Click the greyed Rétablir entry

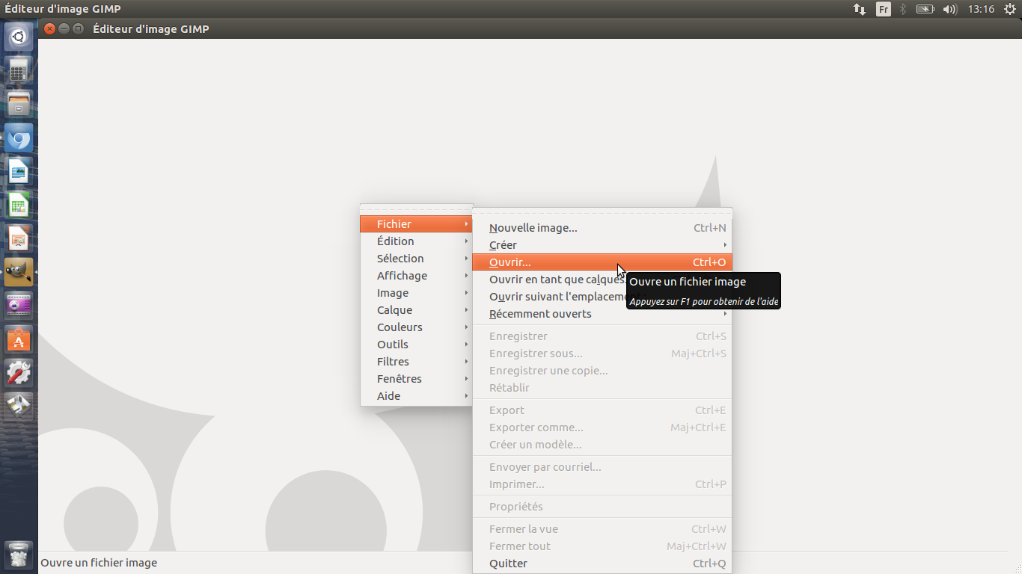[602, 388]
